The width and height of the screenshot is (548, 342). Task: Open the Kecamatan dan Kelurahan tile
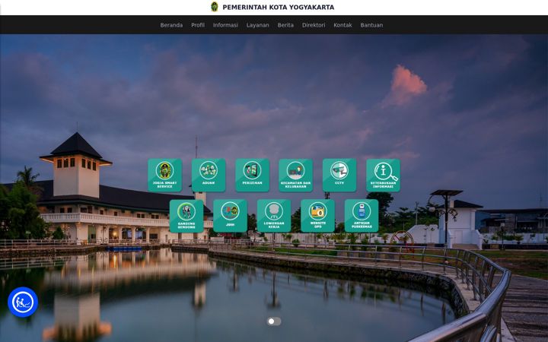click(x=295, y=176)
